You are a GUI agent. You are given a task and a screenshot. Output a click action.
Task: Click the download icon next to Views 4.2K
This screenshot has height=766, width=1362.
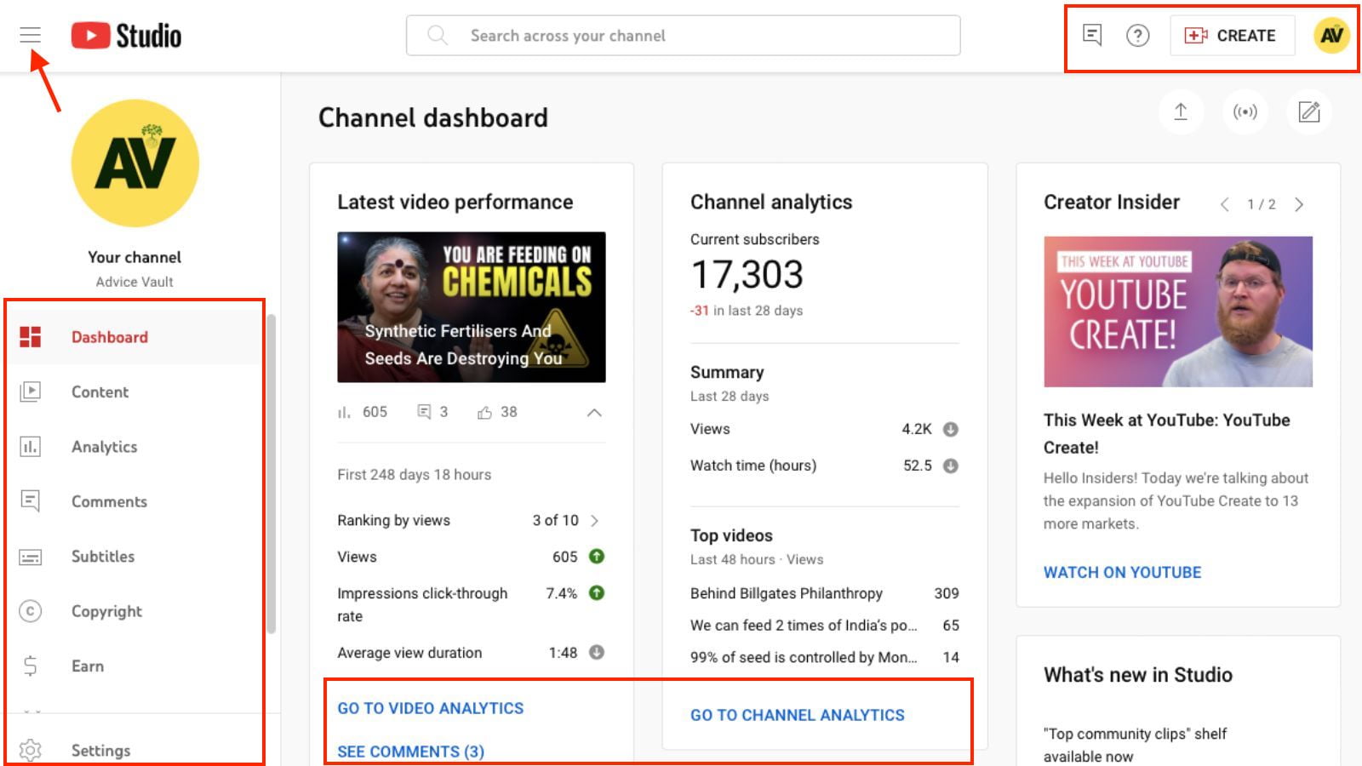tap(951, 430)
